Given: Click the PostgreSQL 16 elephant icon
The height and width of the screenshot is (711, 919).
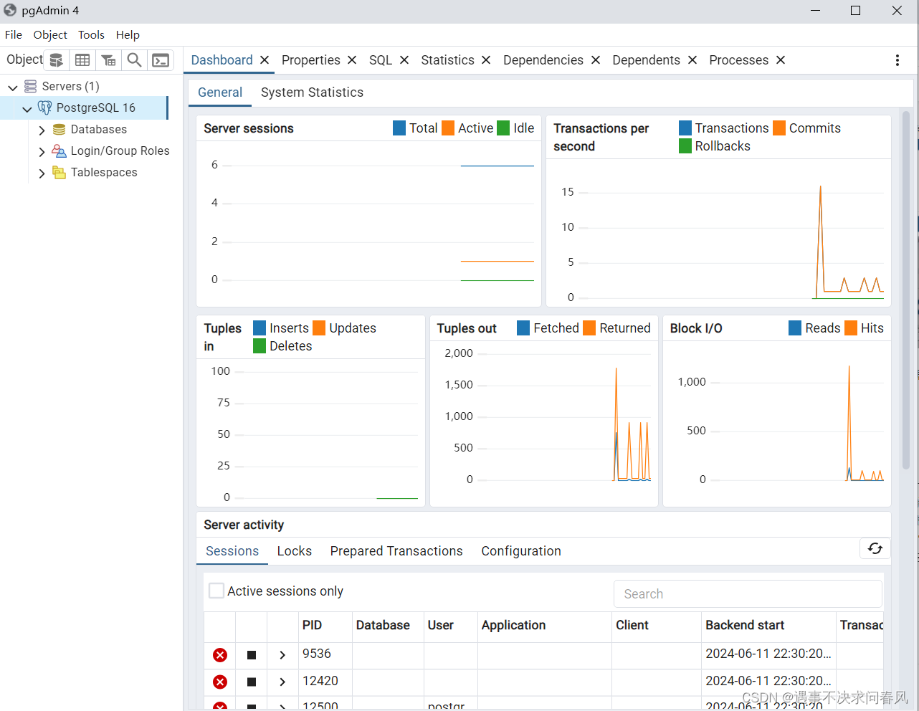Looking at the screenshot, I should tap(44, 108).
